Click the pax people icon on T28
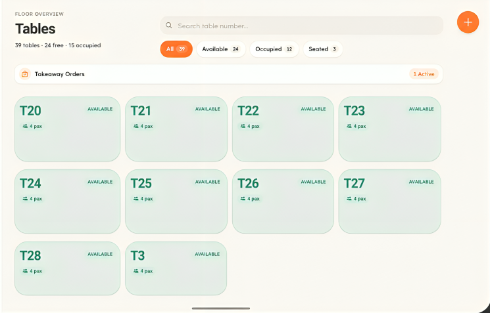 click(x=25, y=271)
